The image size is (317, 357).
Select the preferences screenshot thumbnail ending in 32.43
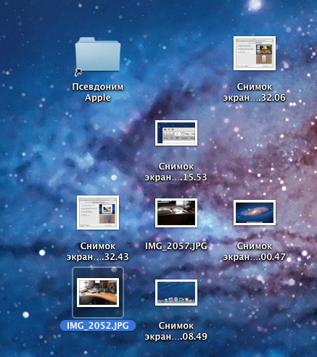(98, 212)
